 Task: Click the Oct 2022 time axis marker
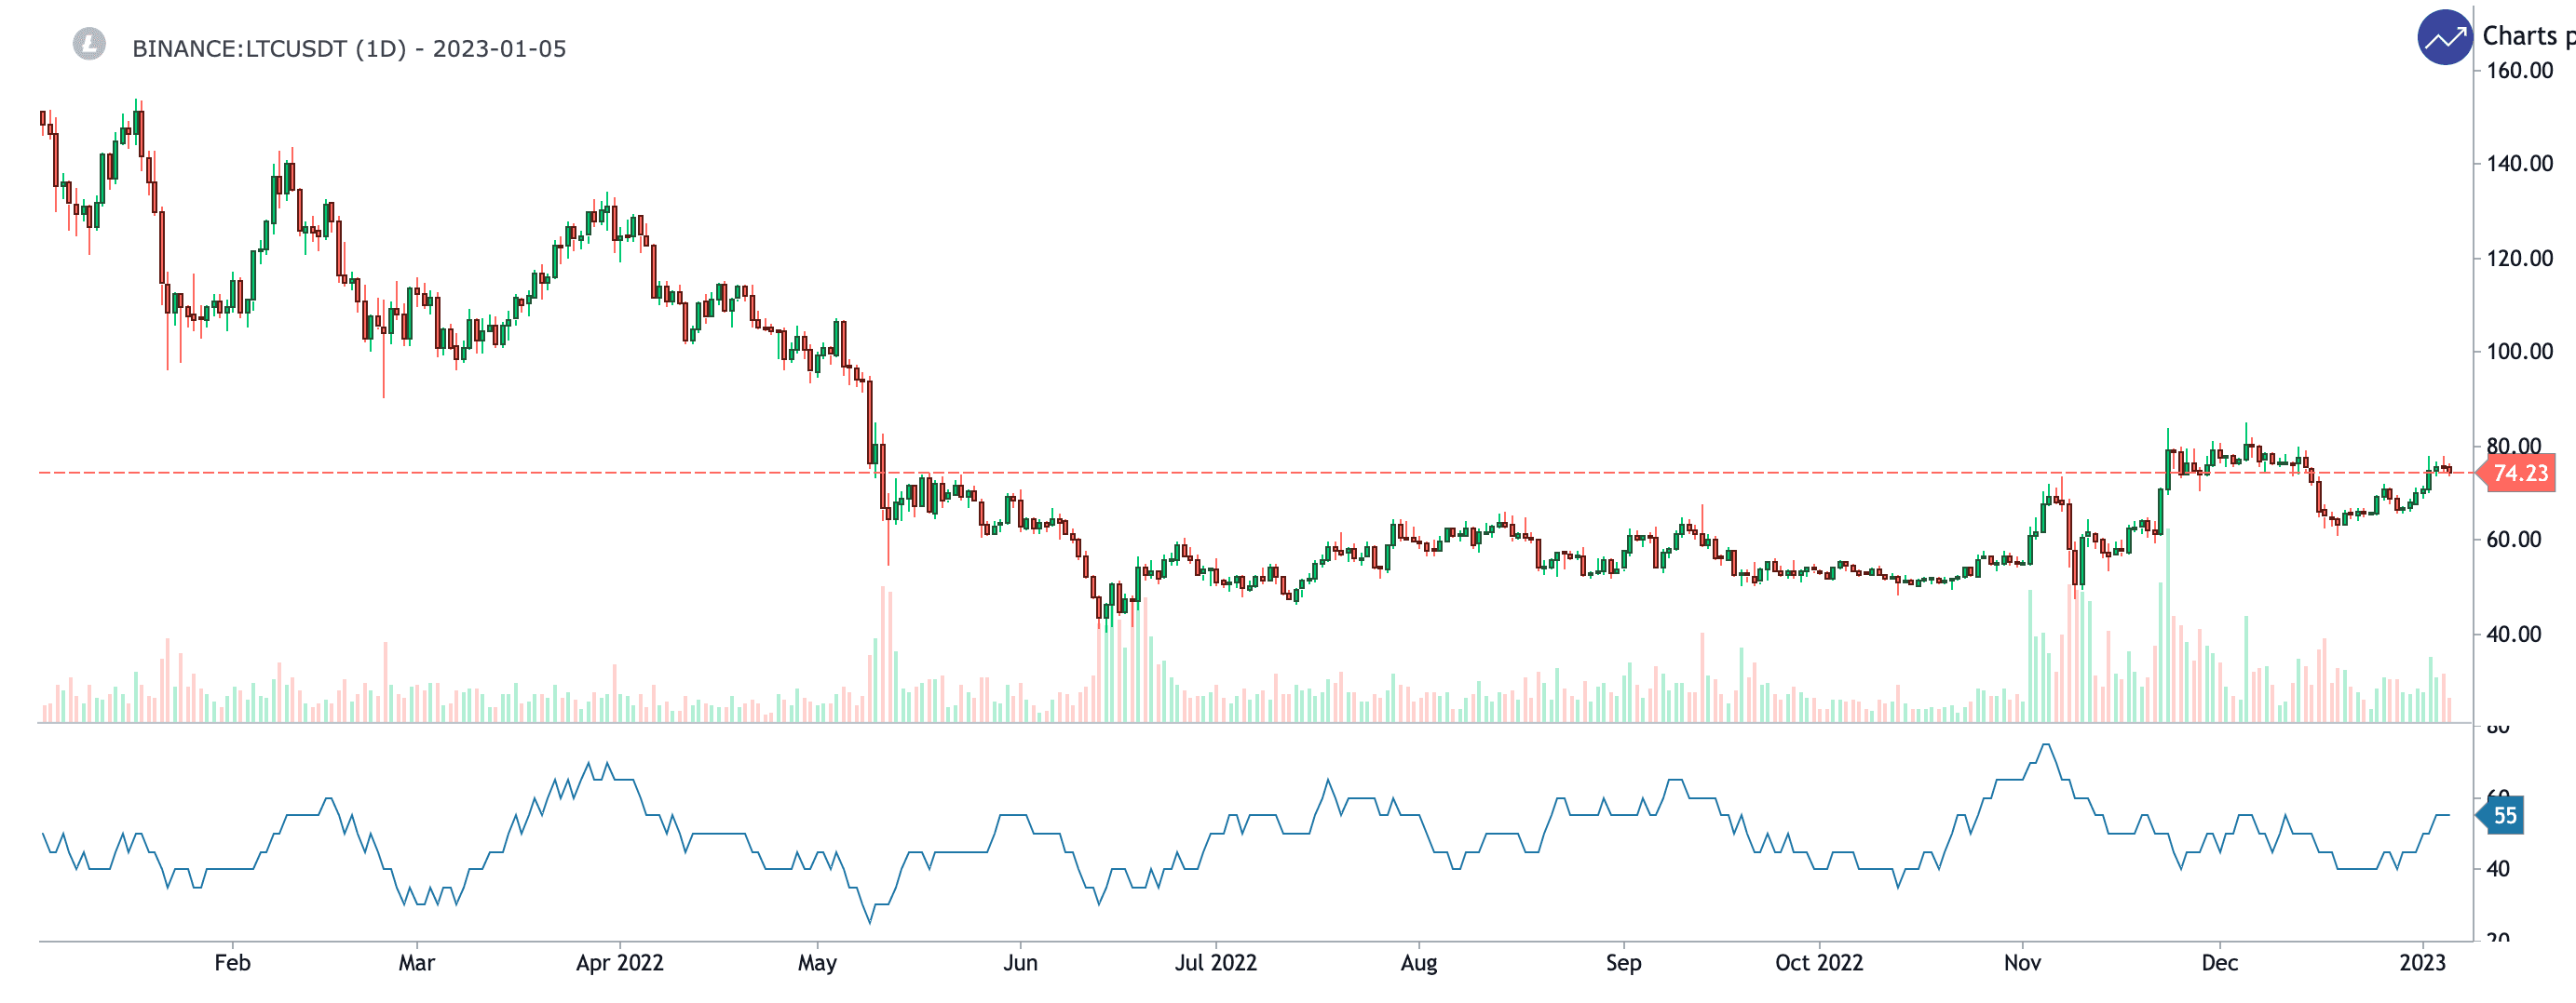[x=1818, y=962]
